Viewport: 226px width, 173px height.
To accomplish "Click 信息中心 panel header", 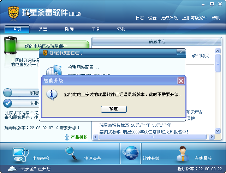I will (x=157, y=42).
